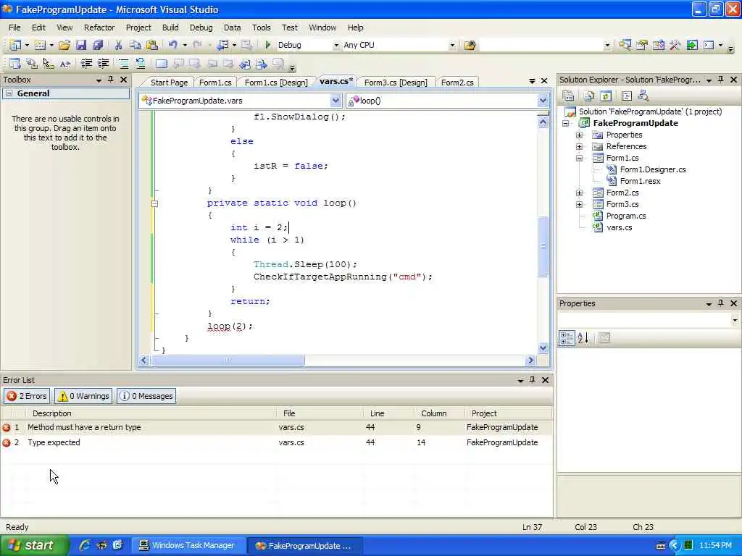Click the Undo arrow icon
This screenshot has width=742, height=556.
tap(172, 45)
